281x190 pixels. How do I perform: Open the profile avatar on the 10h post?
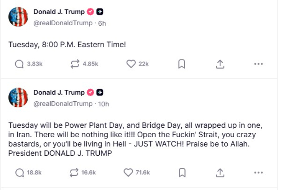point(18,97)
